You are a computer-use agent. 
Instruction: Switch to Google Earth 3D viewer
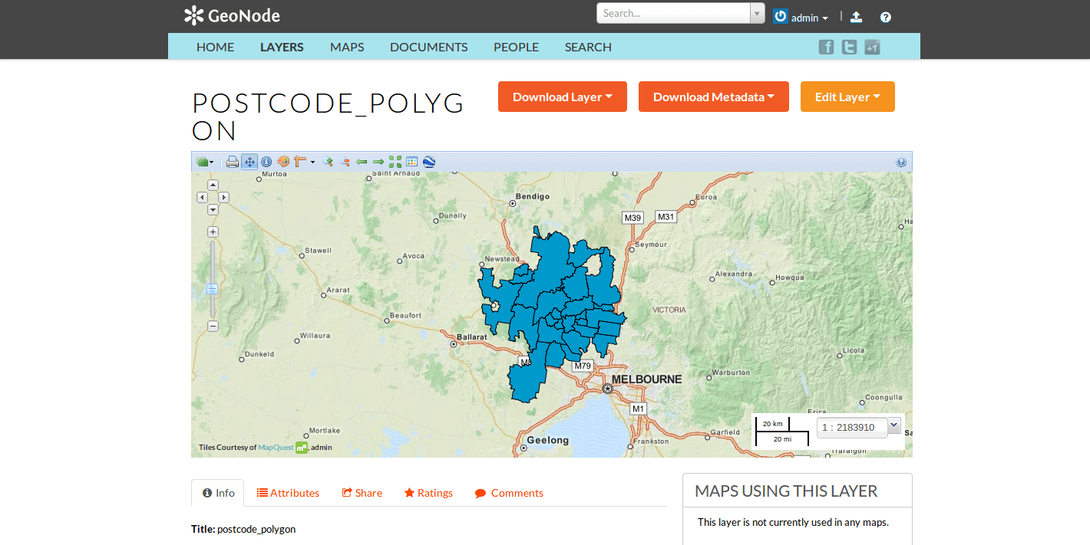pyautogui.click(x=429, y=162)
